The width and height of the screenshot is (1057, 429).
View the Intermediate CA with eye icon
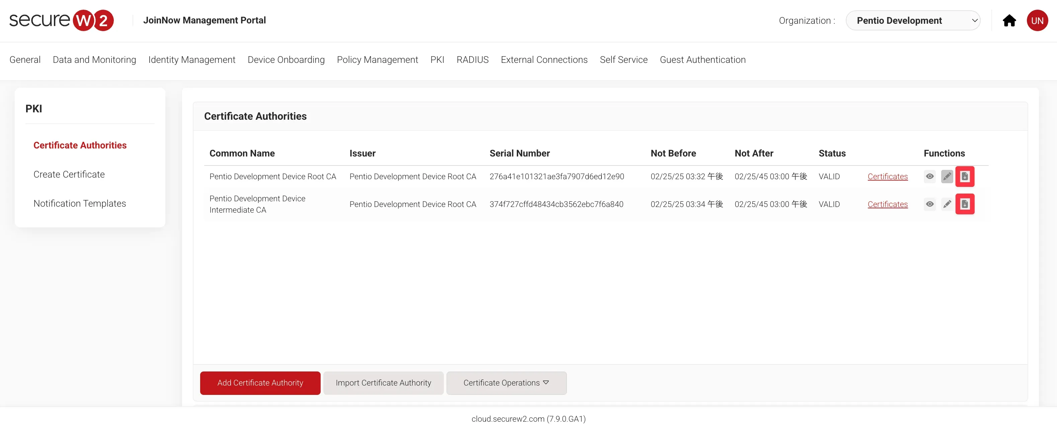[x=930, y=204]
